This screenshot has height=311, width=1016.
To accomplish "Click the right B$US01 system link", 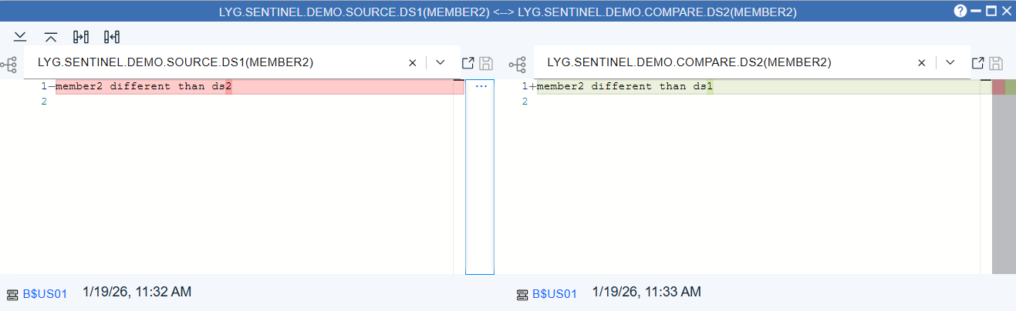I will tap(554, 293).
